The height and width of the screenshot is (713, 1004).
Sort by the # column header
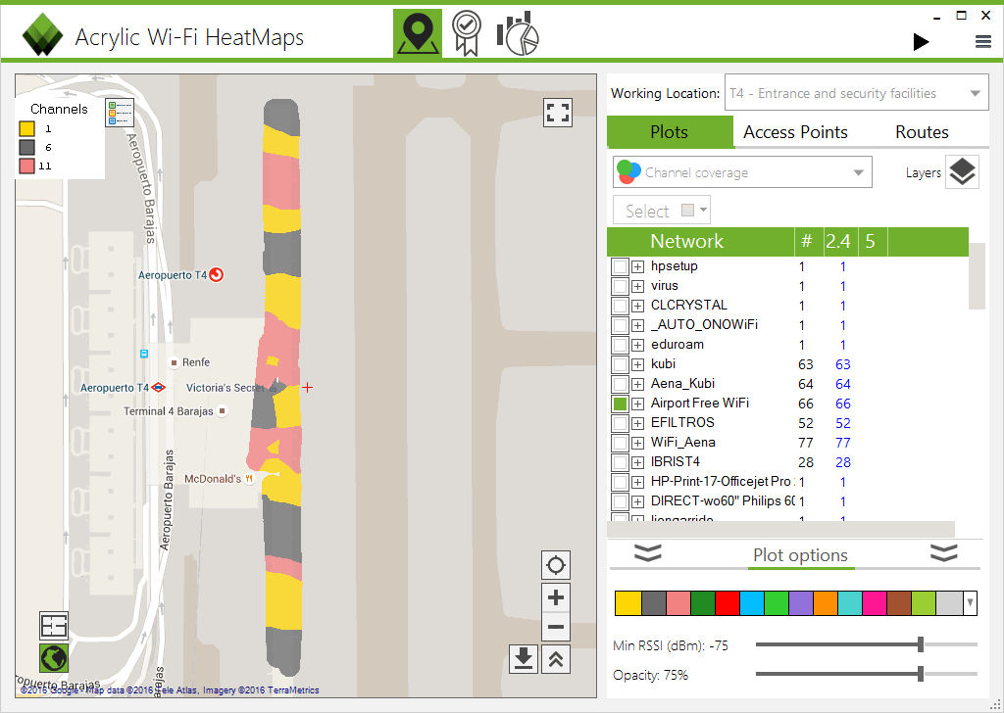(x=807, y=241)
